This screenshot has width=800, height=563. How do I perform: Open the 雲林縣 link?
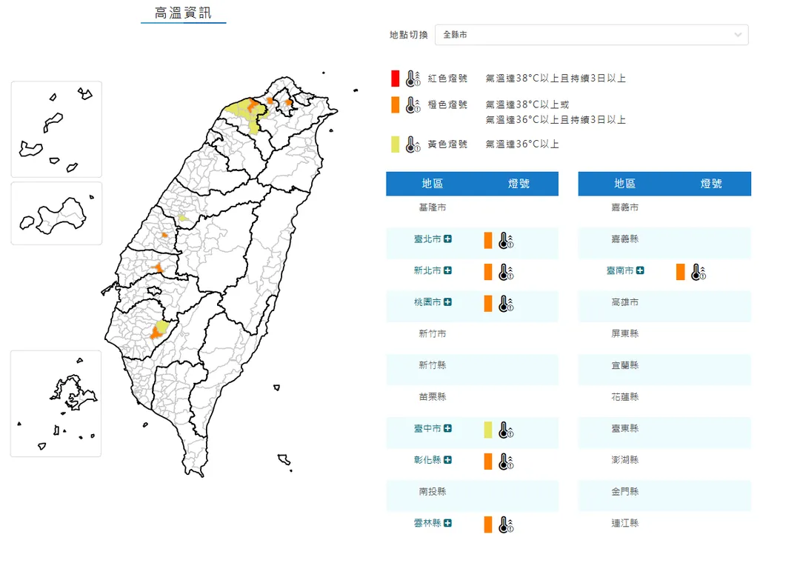[x=427, y=523]
